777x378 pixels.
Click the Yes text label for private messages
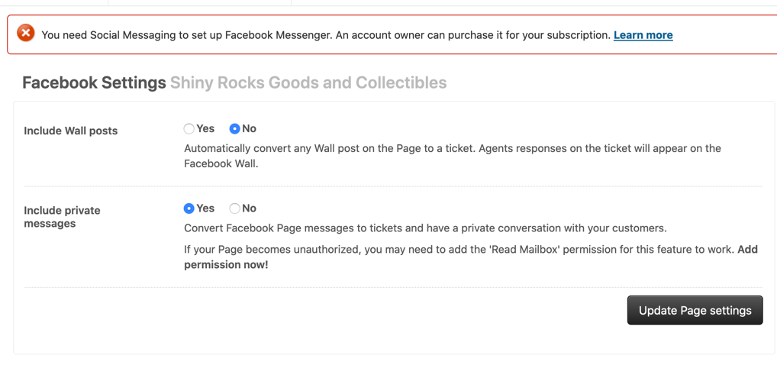coord(205,208)
